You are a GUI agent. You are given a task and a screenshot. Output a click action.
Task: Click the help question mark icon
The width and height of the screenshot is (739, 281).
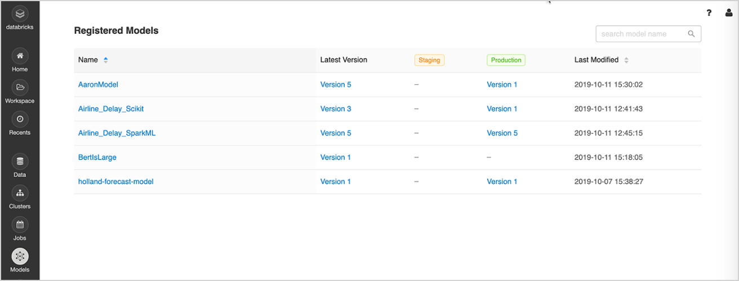(709, 13)
